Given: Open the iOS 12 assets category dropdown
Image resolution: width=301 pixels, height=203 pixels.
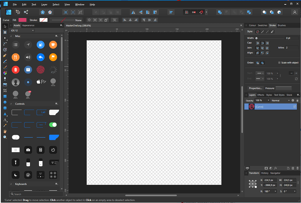Looking at the screenshot, I should (x=22, y=30).
